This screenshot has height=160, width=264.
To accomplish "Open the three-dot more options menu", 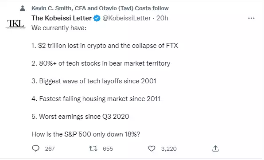I will point(251,18).
